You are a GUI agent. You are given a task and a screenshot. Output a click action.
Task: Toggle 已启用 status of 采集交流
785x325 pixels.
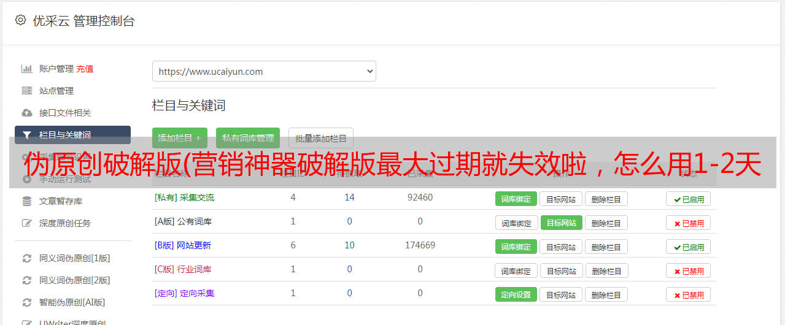[689, 199]
